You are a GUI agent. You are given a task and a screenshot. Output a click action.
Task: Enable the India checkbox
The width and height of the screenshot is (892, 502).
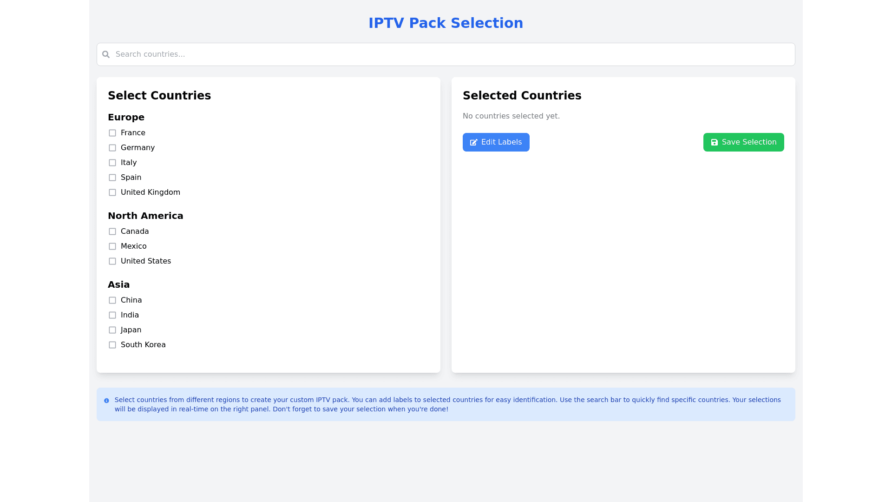(x=112, y=315)
